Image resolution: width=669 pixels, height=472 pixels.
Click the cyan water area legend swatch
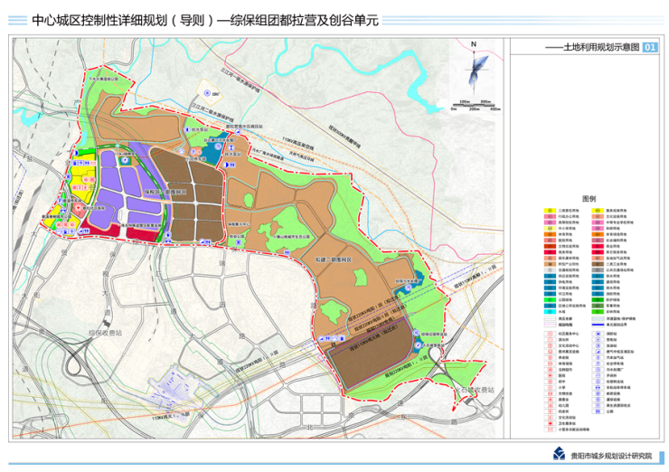click(x=550, y=311)
